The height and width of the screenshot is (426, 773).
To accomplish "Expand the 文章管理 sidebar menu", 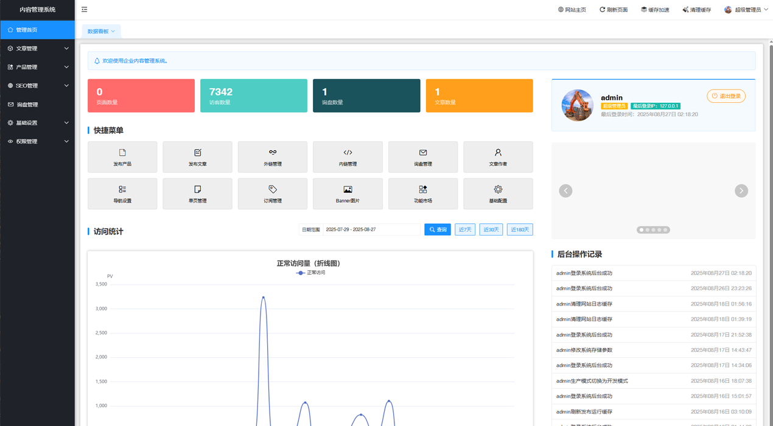I will 37,49.
